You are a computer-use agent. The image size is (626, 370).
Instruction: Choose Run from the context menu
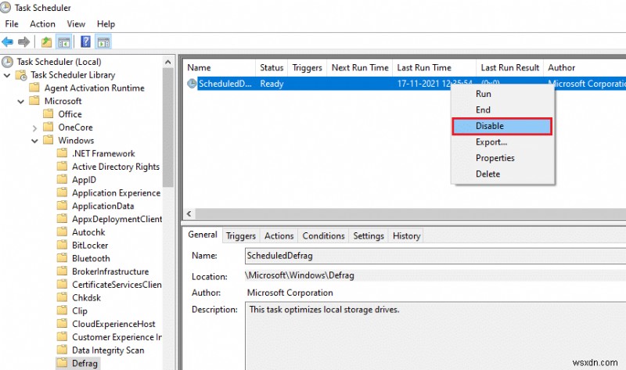point(503,94)
